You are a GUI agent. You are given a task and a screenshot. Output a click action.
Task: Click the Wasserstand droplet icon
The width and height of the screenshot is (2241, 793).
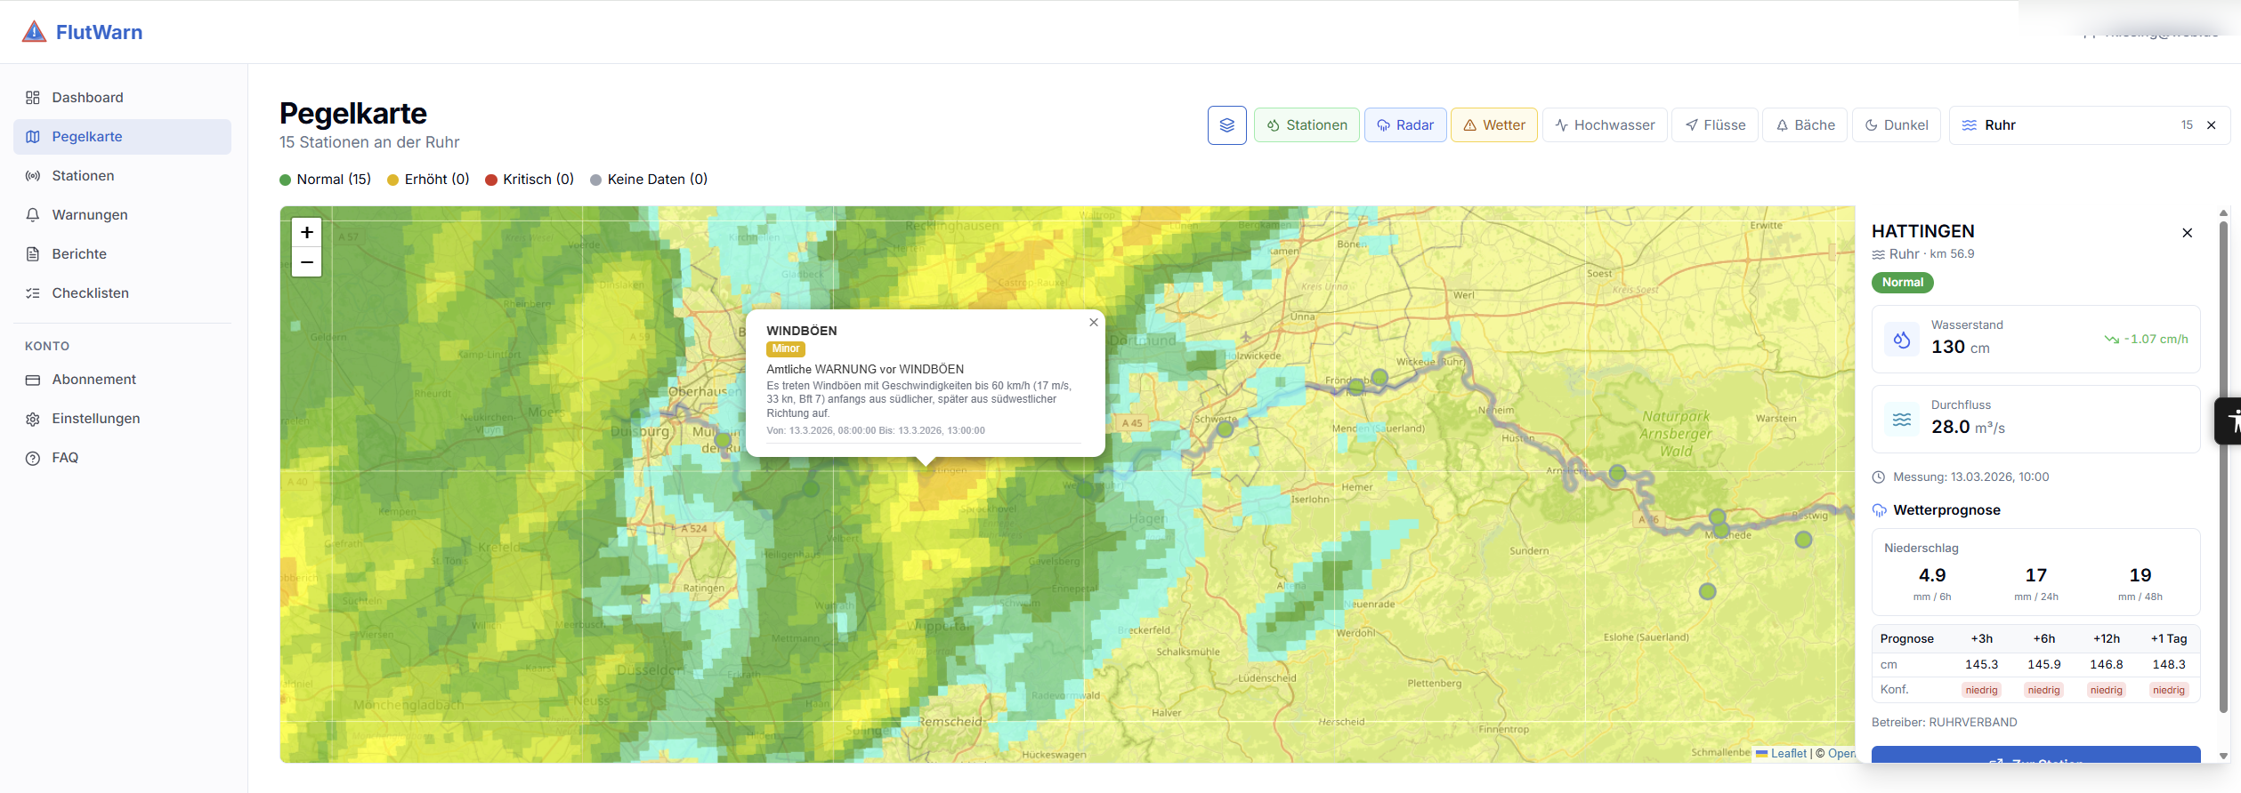(x=1902, y=340)
